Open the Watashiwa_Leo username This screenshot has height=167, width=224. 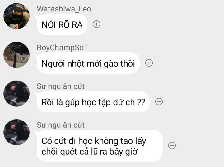coord(64,9)
